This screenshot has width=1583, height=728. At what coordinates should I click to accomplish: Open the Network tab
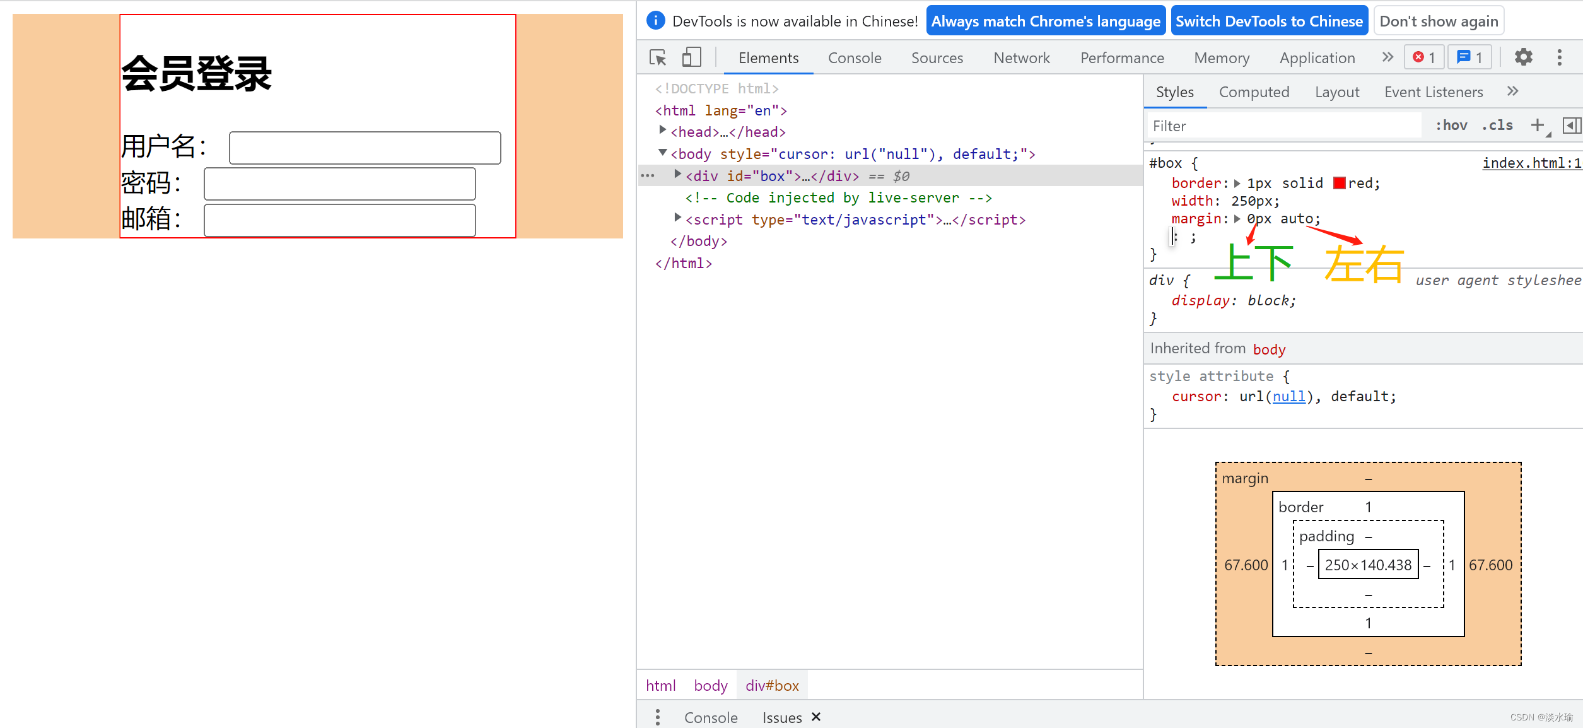pyautogui.click(x=1022, y=58)
